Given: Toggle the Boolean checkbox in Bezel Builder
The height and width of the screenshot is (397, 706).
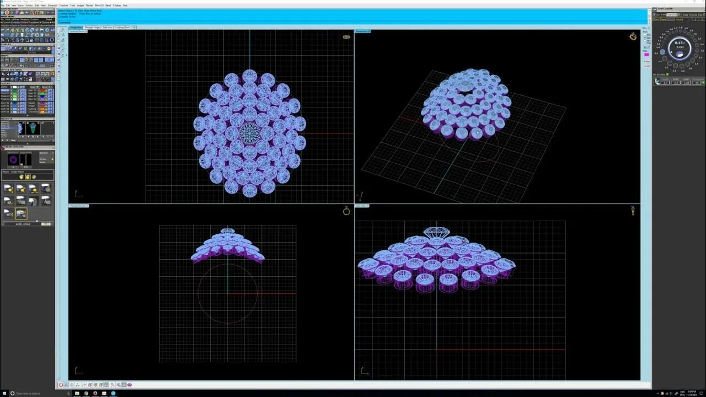Looking at the screenshot, I should [x=52, y=153].
